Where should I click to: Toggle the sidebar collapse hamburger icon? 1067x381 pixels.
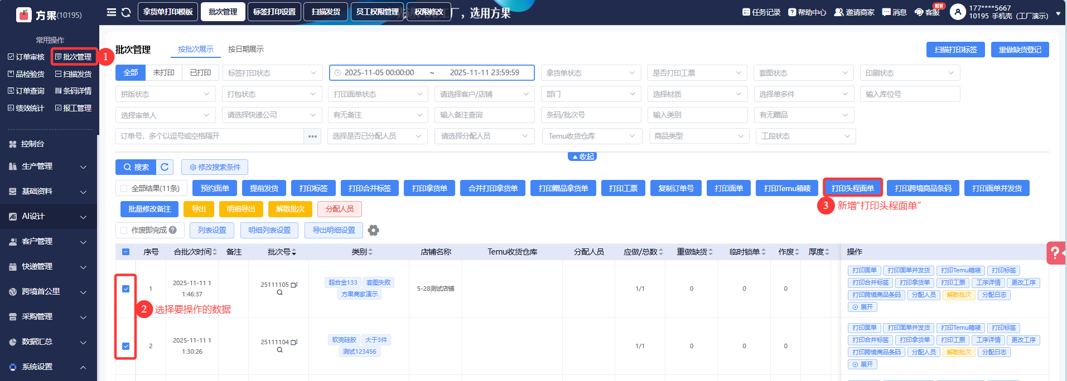pos(112,12)
